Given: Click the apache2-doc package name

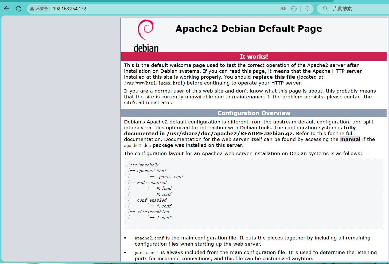Looking at the screenshot, I should pos(137,145).
